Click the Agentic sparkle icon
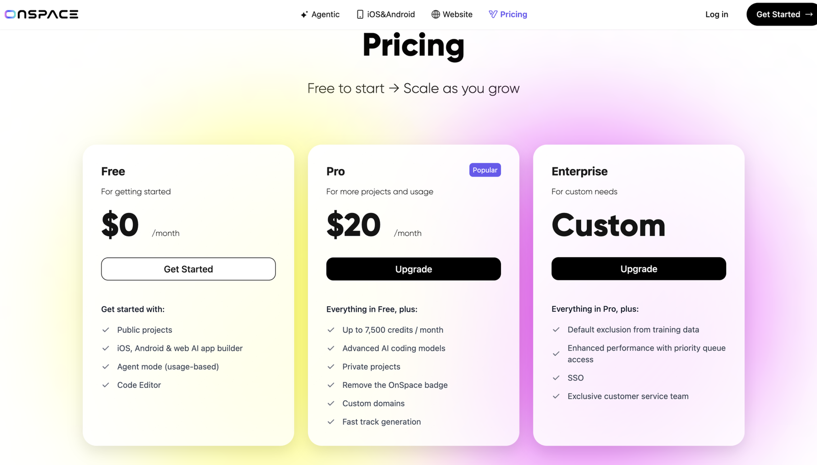Viewport: 817px width, 465px height. (304, 14)
